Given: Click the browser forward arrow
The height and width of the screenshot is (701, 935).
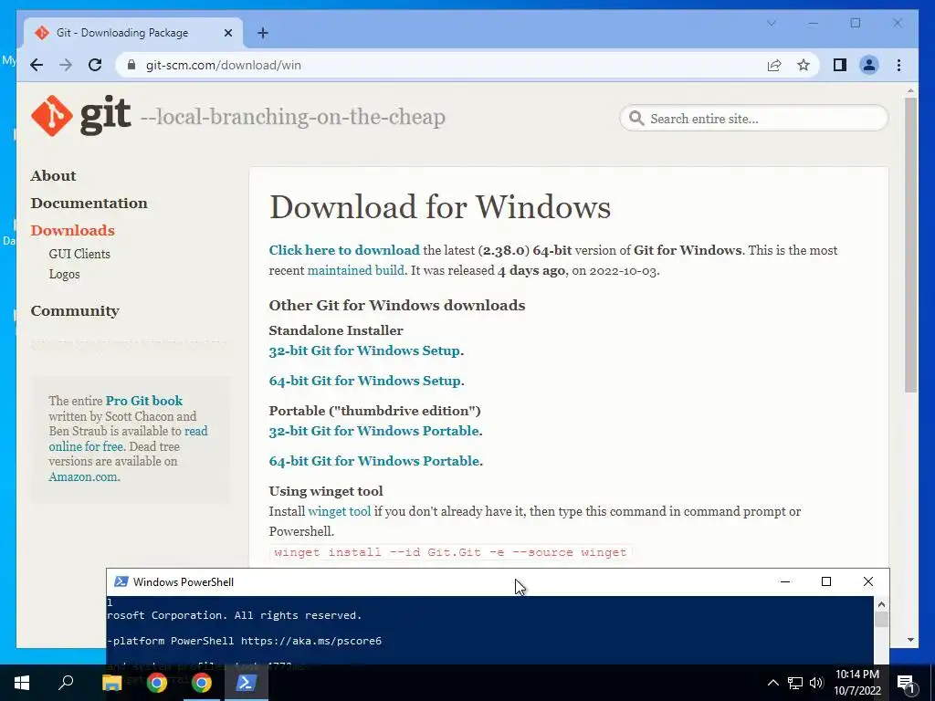Looking at the screenshot, I should coord(66,65).
